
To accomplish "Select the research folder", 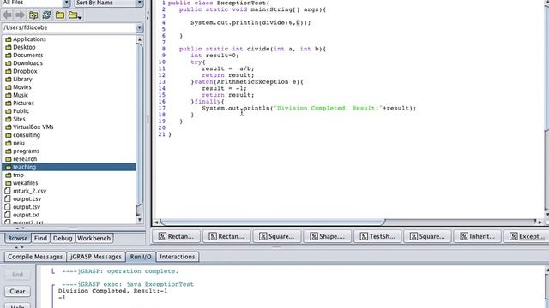I will click(25, 159).
